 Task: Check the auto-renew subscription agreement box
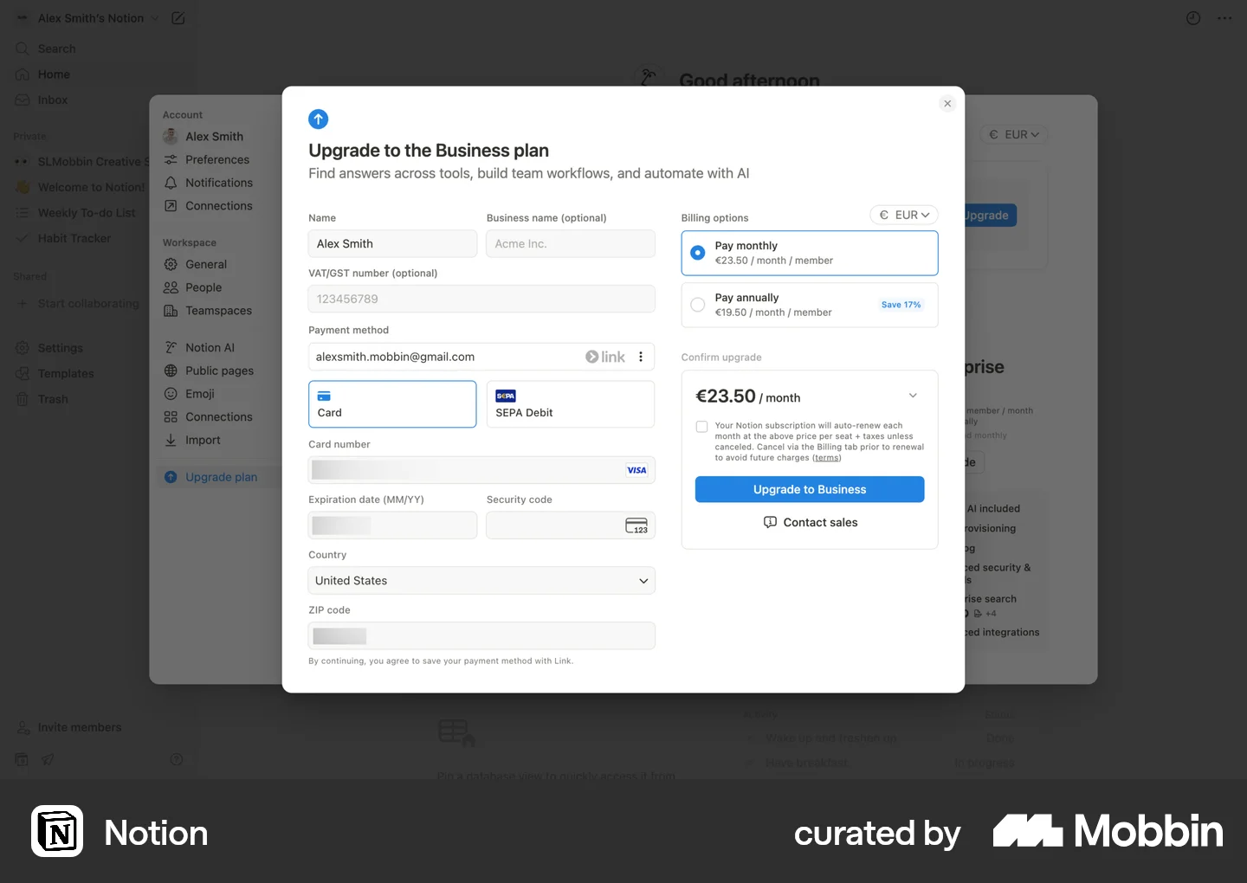tap(701, 427)
